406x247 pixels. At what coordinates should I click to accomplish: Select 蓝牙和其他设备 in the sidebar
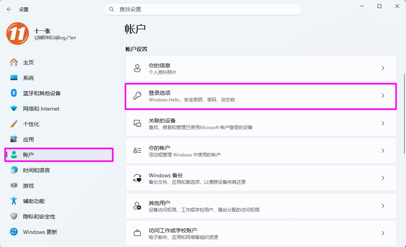59,93
